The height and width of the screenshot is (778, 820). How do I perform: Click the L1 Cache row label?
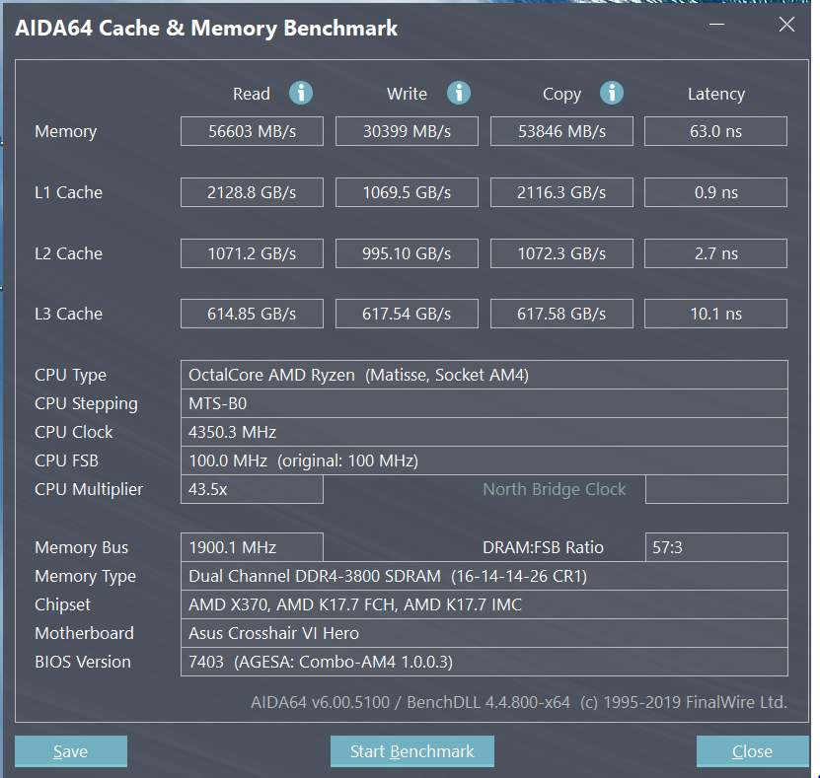point(68,192)
